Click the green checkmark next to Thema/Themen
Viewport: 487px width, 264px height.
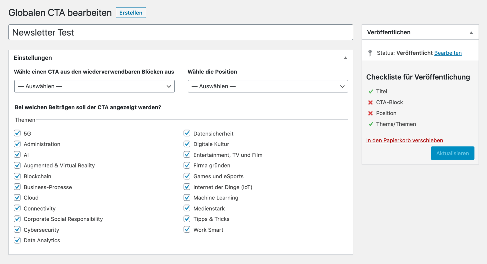pyautogui.click(x=370, y=124)
